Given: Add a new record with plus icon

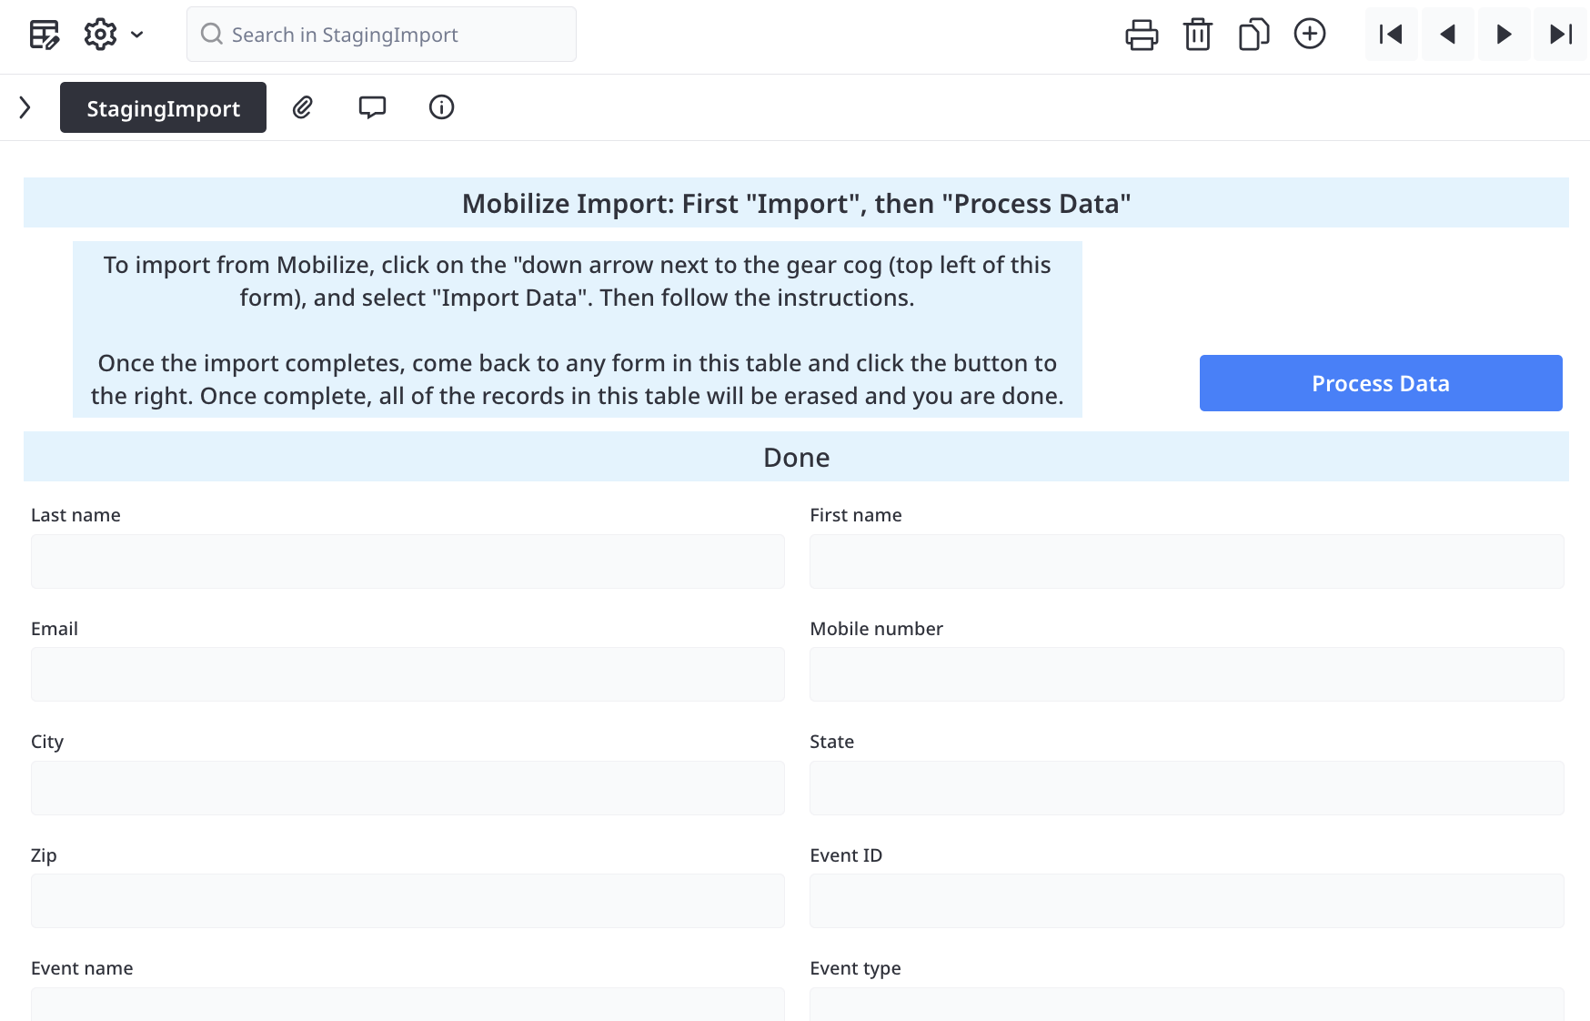Looking at the screenshot, I should [x=1310, y=35].
